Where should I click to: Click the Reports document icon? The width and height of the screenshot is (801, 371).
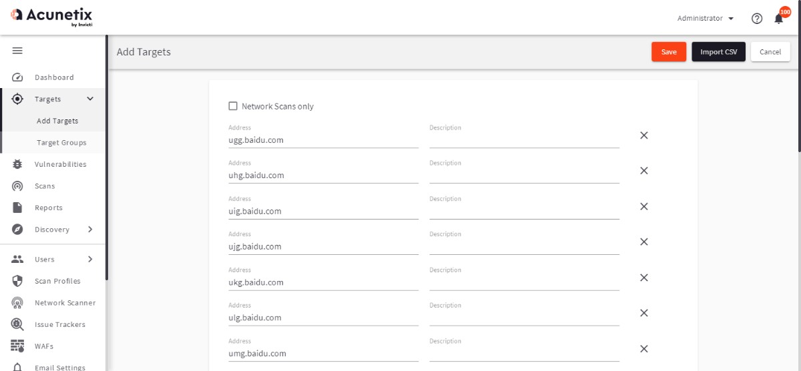point(18,208)
